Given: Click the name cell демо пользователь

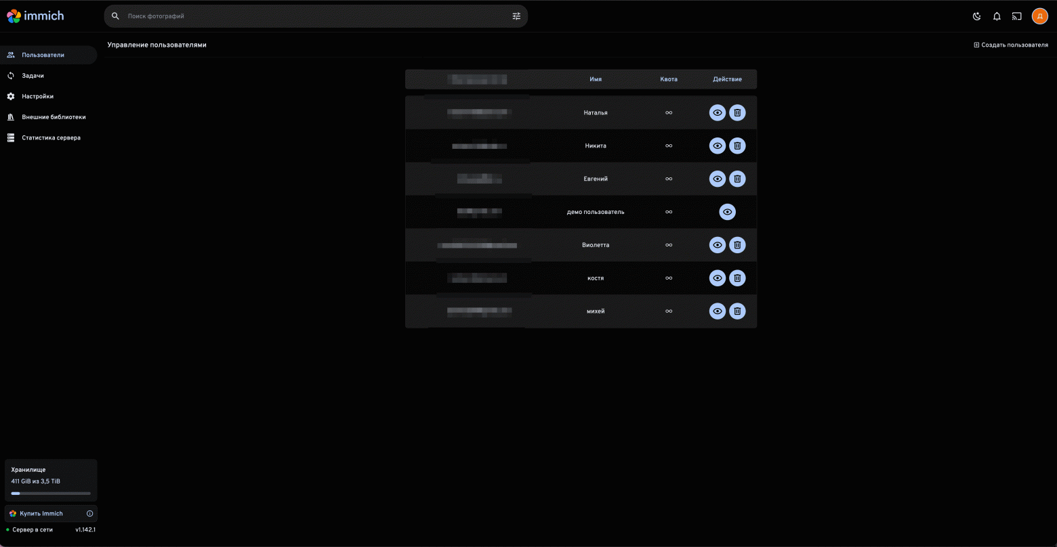Looking at the screenshot, I should click(x=596, y=212).
